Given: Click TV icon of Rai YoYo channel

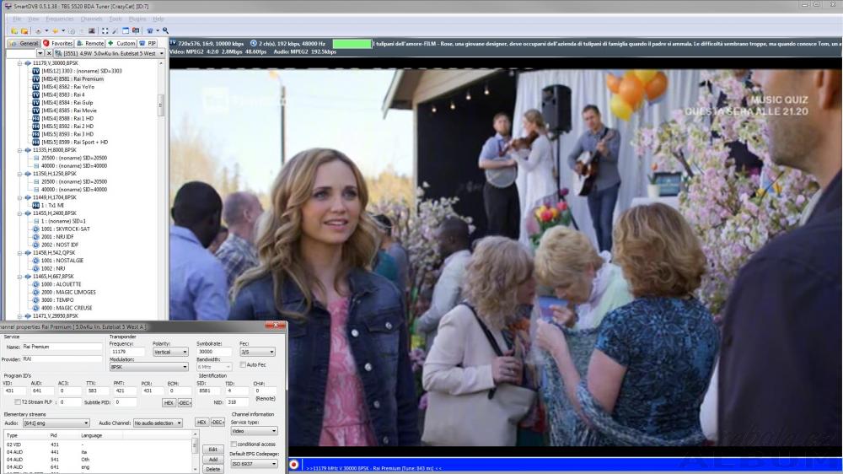Looking at the screenshot, I should click(36, 87).
